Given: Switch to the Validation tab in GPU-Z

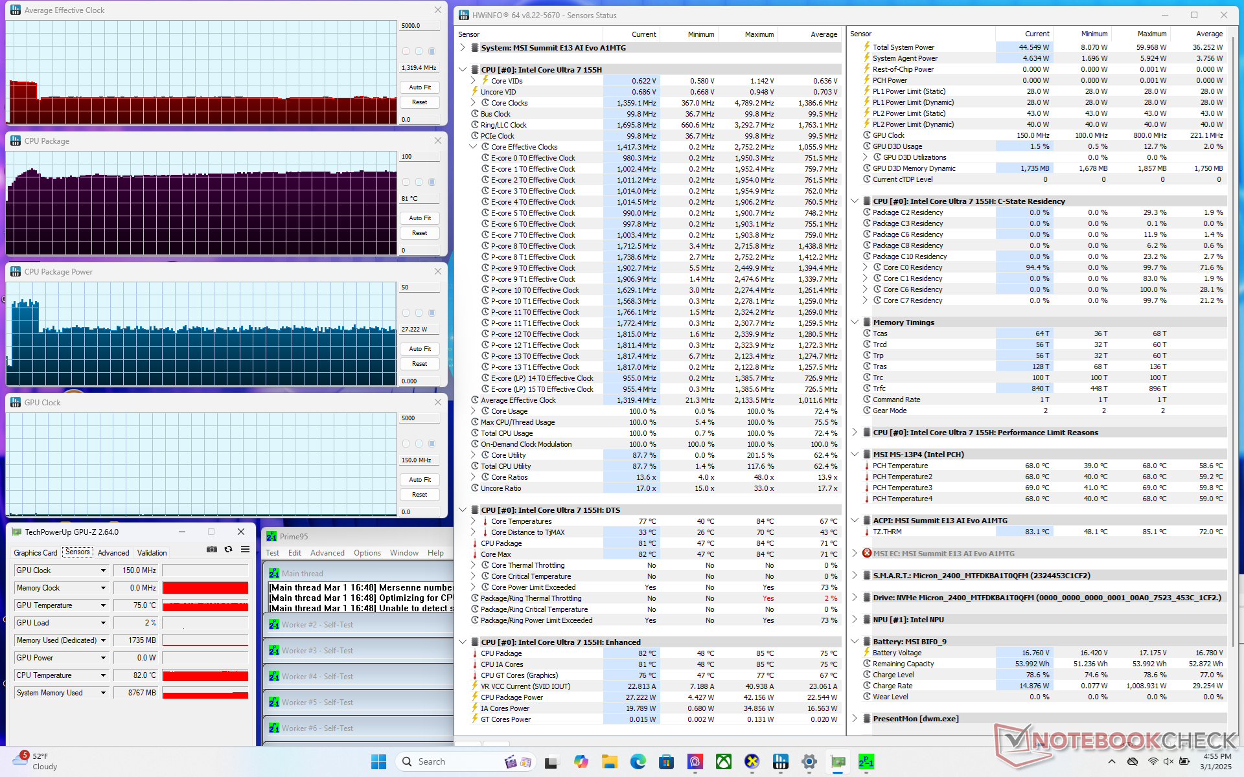Looking at the screenshot, I should pyautogui.click(x=152, y=553).
